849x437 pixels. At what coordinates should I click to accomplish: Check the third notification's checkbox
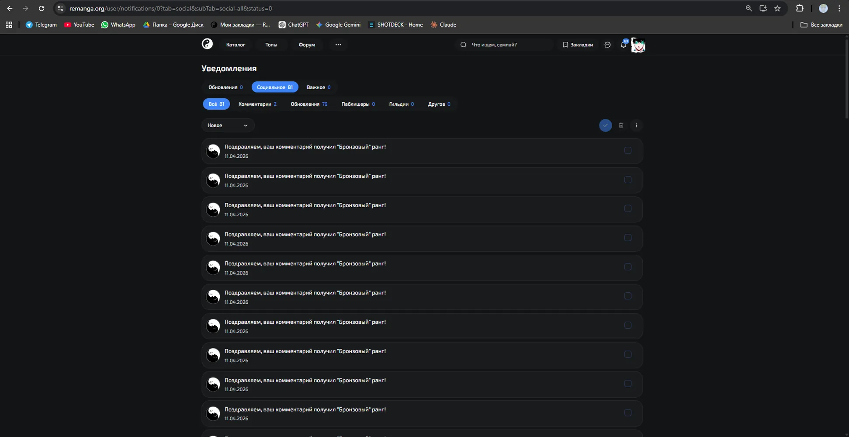coord(628,208)
